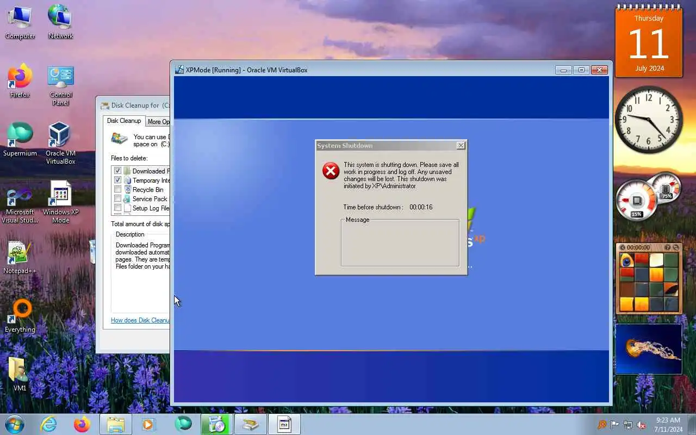
Task: Click the XPMode VirtualBox title bar icon
Action: [x=179, y=70]
